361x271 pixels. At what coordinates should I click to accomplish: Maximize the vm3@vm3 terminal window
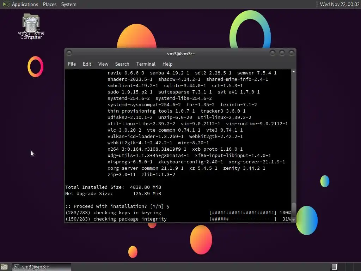(x=282, y=53)
